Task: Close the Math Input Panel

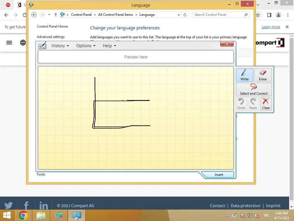Action: coord(227,44)
